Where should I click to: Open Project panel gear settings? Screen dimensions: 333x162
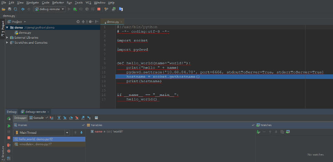(x=90, y=22)
